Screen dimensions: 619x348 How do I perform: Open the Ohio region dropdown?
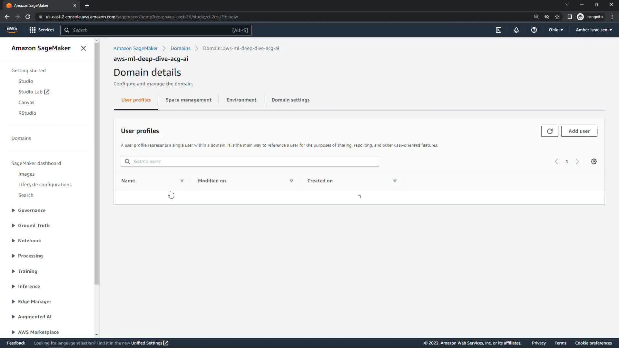coord(556,30)
